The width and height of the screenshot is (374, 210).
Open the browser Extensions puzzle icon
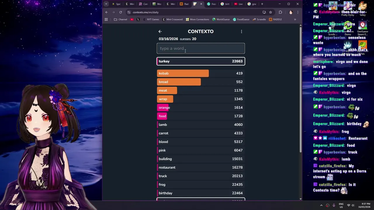pyautogui.click(x=280, y=12)
